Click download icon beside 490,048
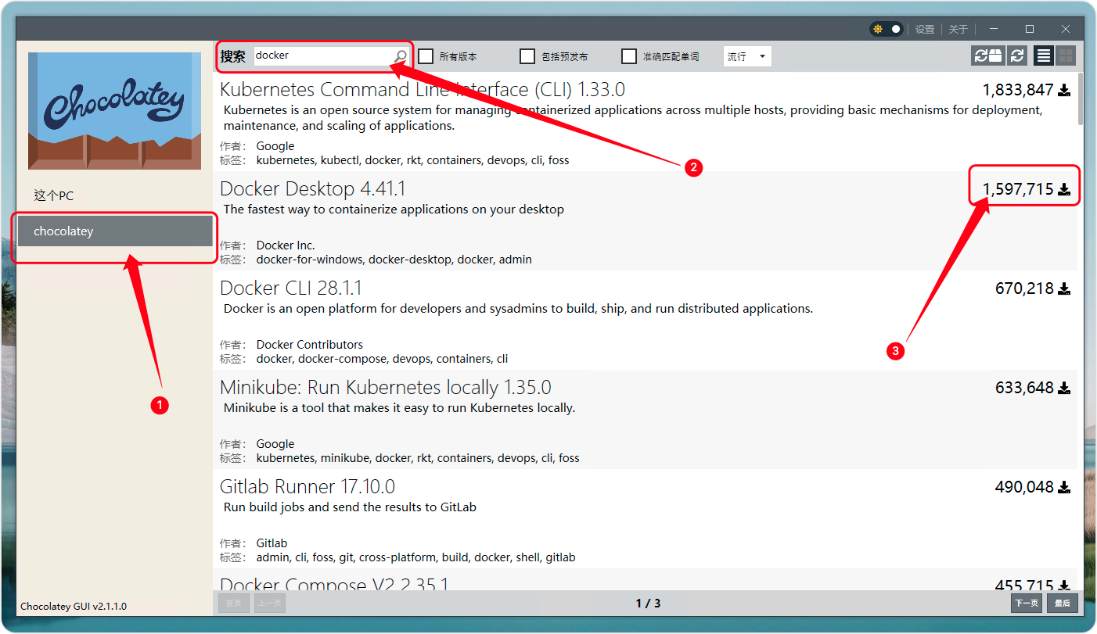The height and width of the screenshot is (634, 1097). tap(1064, 487)
